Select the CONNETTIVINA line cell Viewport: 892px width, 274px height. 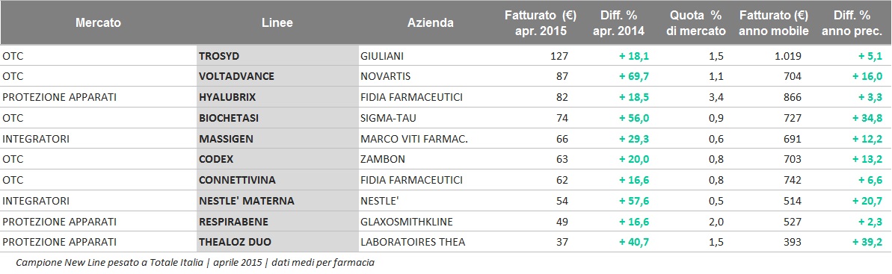[x=277, y=180]
